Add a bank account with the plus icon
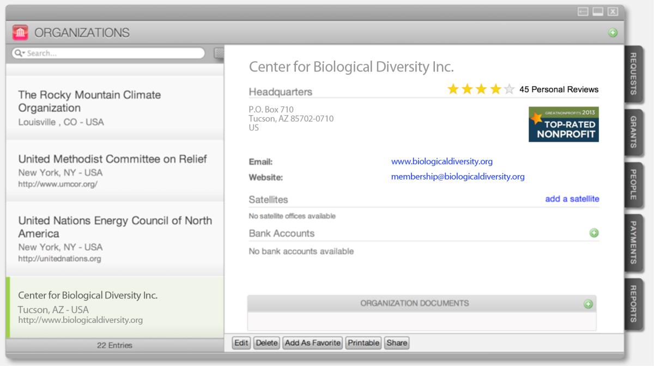The height and width of the screenshot is (366, 654). pos(594,233)
